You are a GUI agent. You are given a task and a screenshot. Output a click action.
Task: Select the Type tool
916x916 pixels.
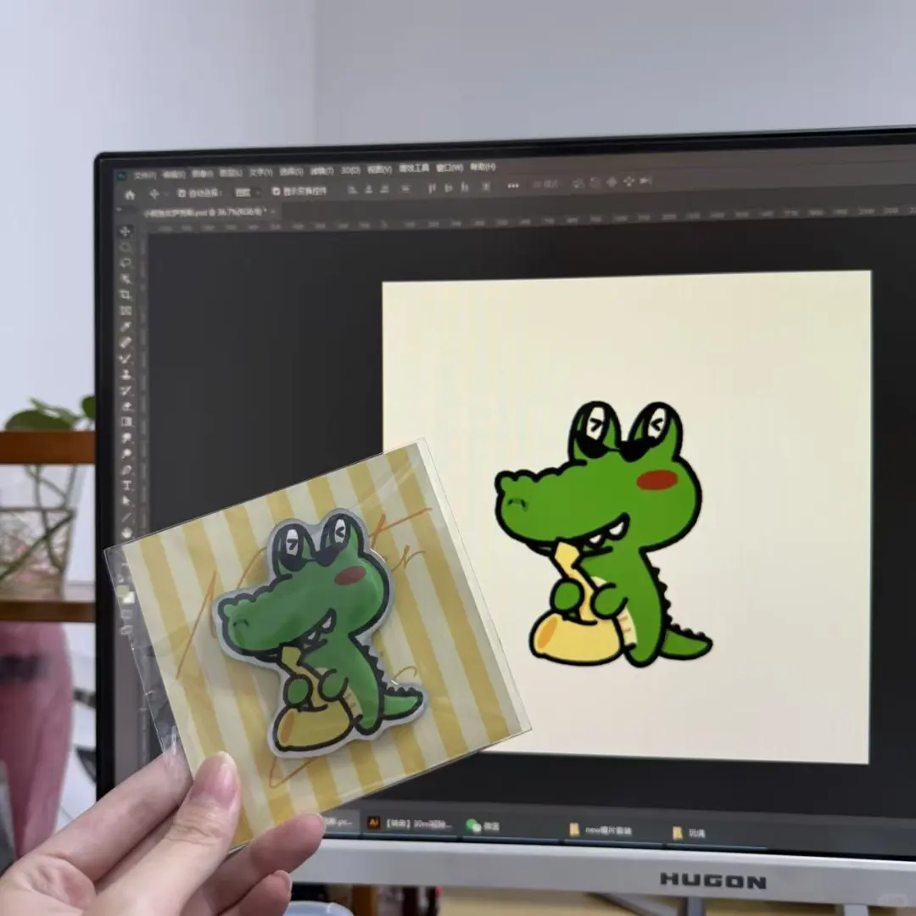[x=126, y=484]
